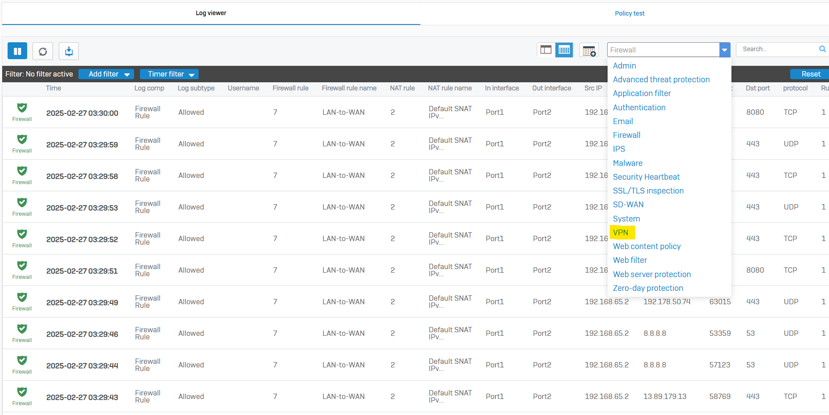Select Zero-day protection module
This screenshot has height=415, width=829.
point(648,288)
